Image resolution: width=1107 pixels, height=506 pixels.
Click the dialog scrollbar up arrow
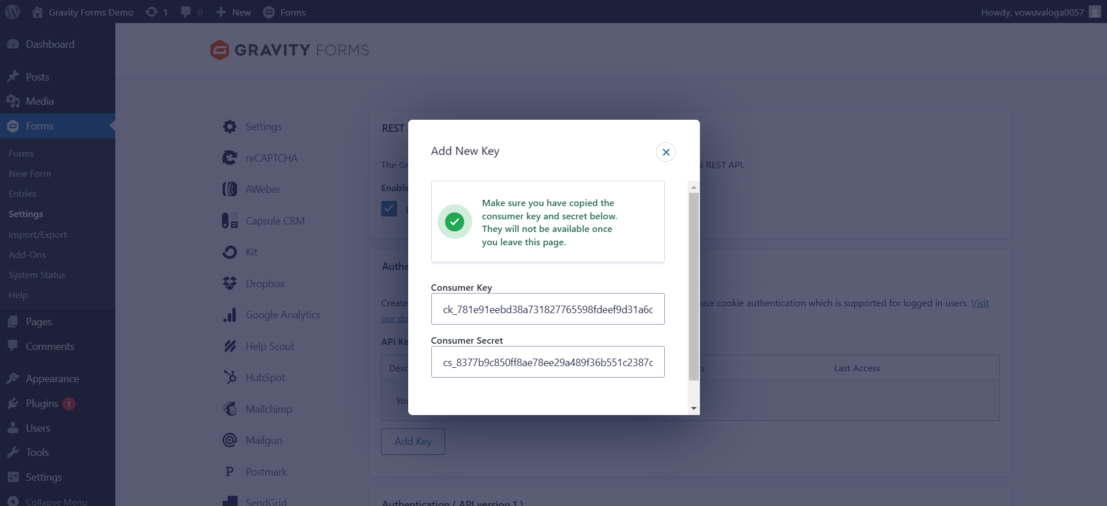pos(694,187)
